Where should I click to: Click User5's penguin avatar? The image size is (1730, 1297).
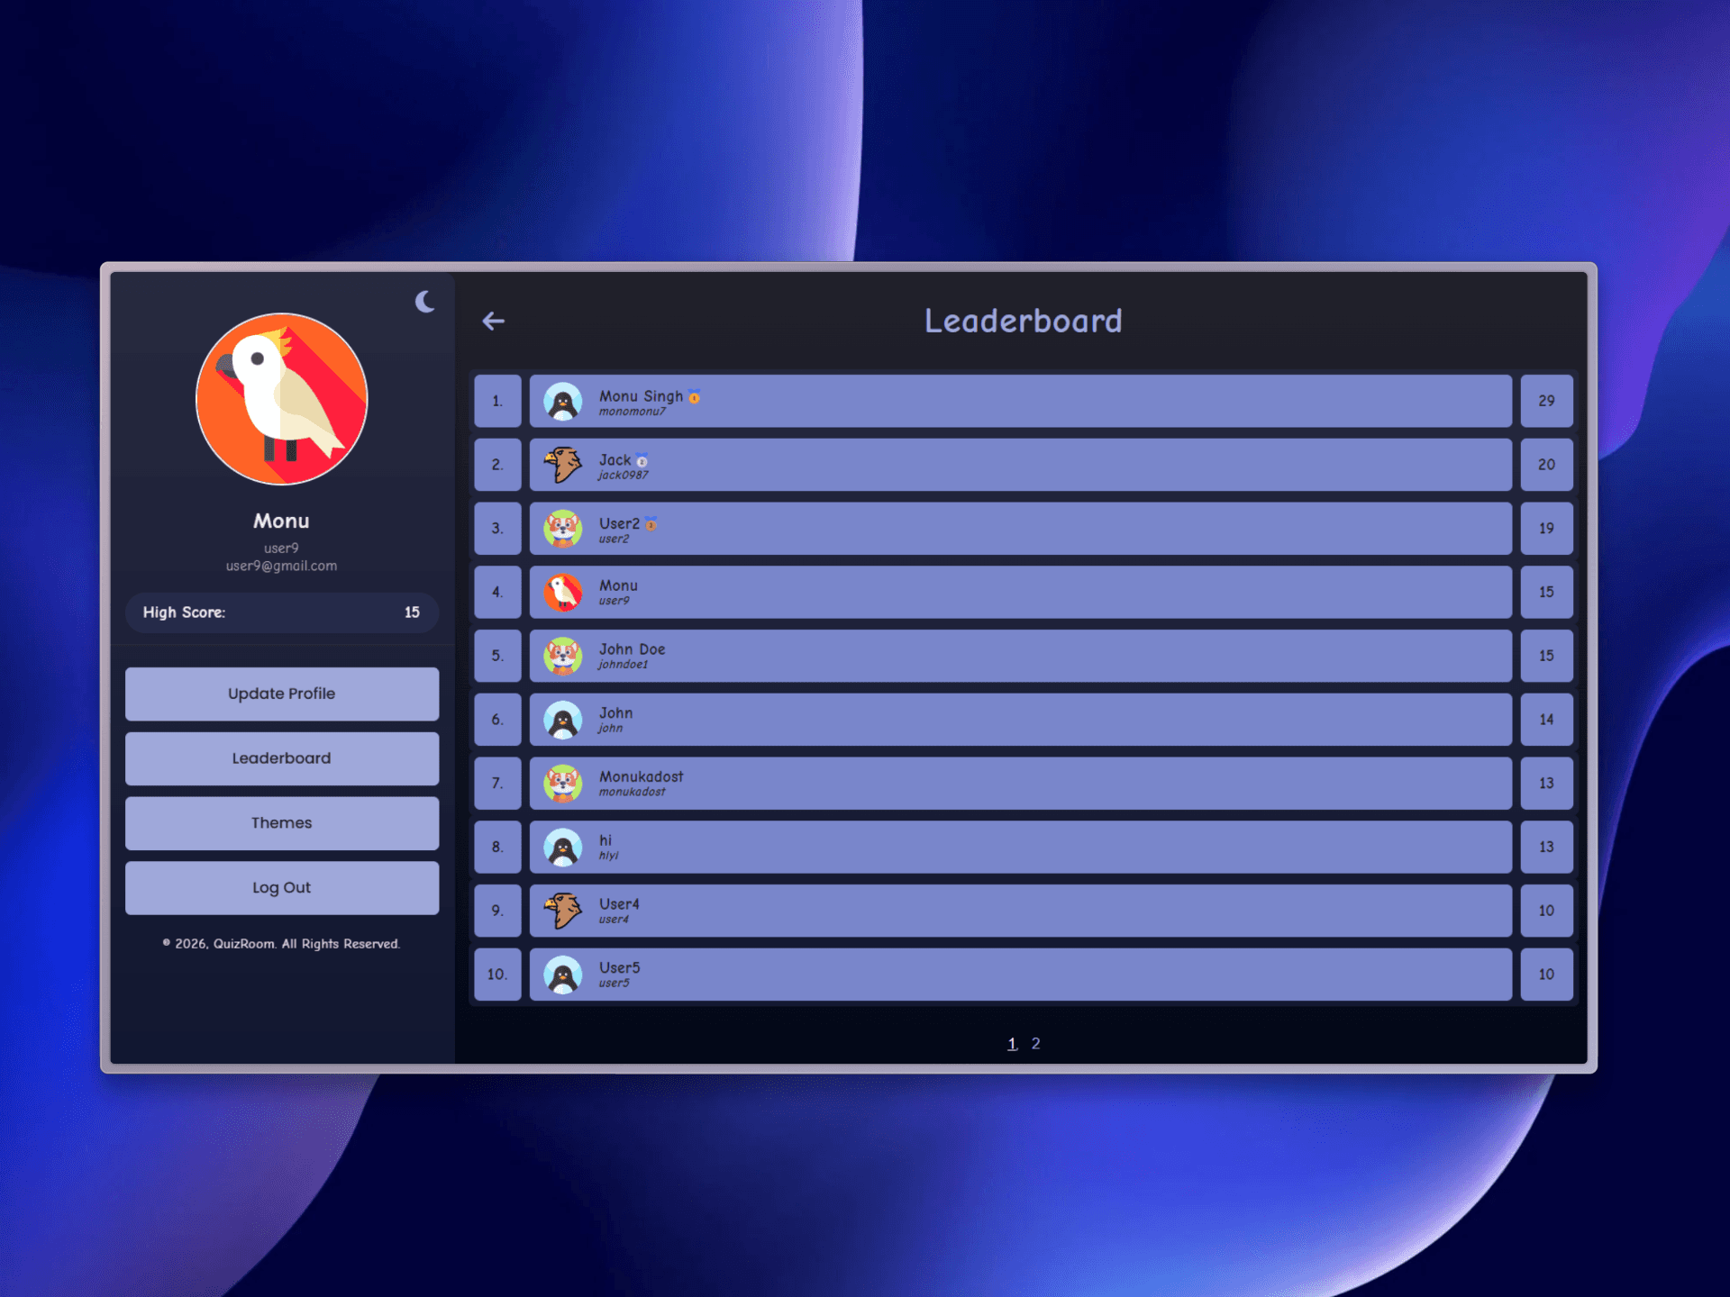tap(563, 975)
